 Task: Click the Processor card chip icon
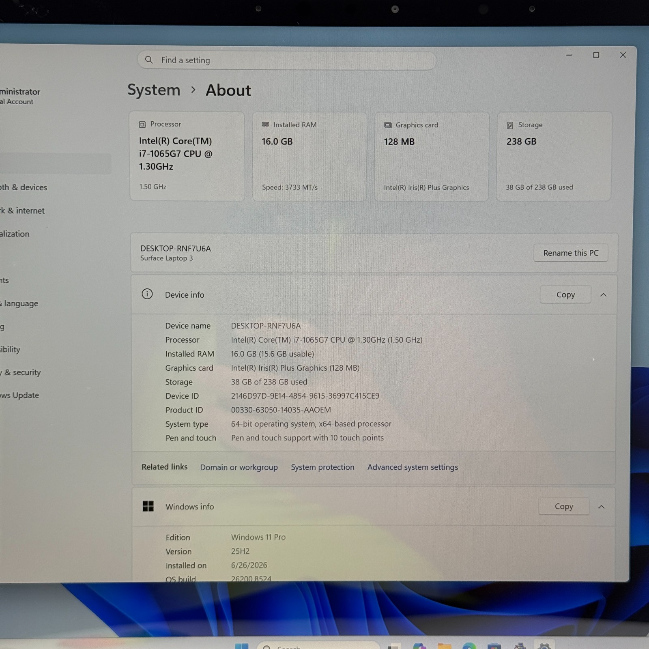pos(142,125)
